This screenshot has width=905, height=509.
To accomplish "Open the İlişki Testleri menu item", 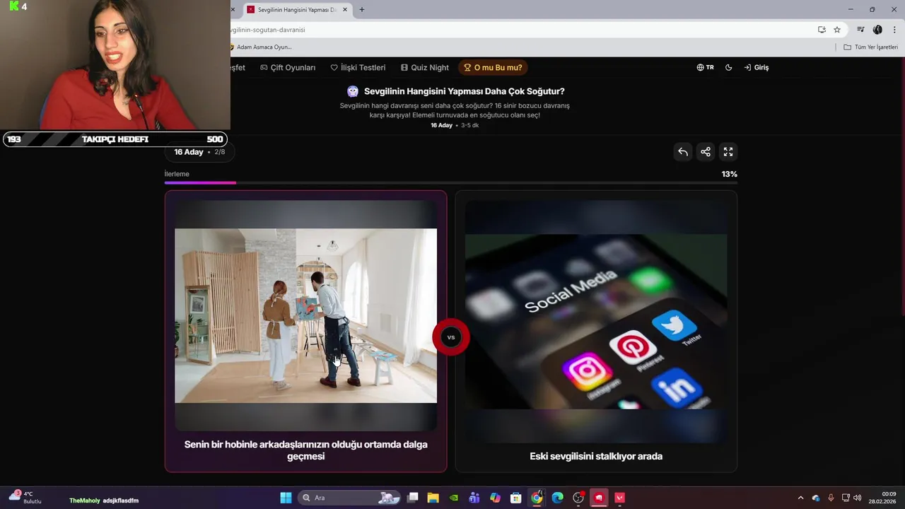I will point(358,68).
